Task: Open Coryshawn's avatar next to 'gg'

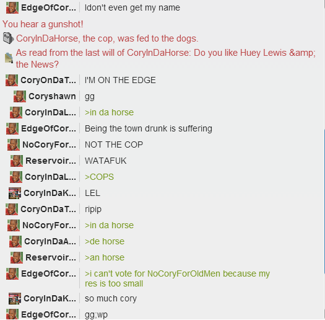Action: [x=20, y=96]
